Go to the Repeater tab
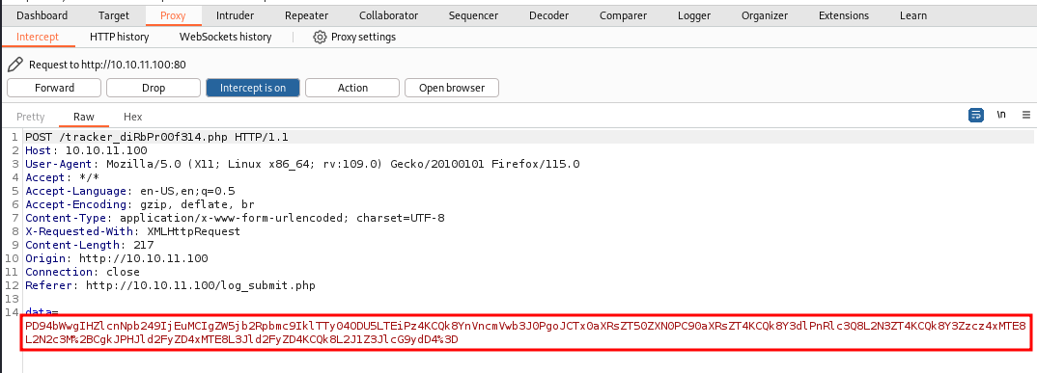This screenshot has height=373, width=1037. (306, 15)
